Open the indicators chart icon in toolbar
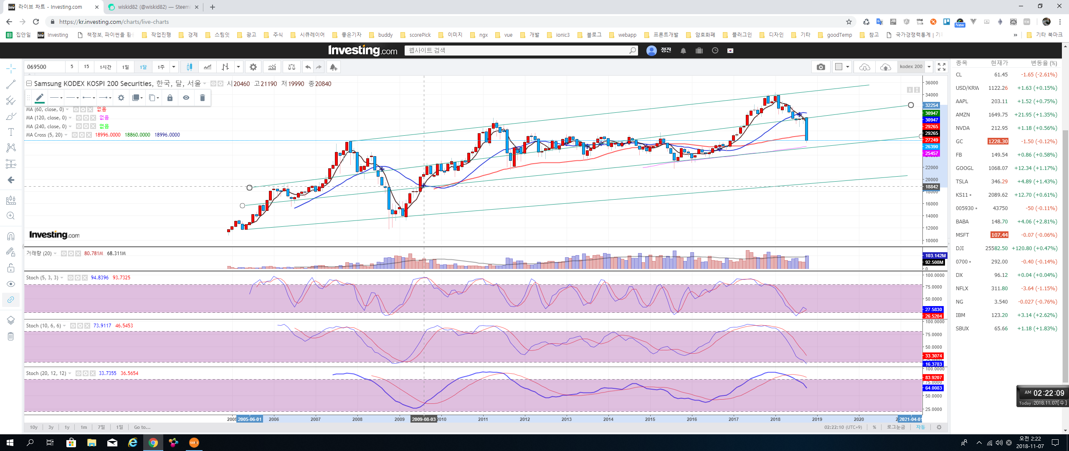Viewport: 1069px width, 451px height. [x=272, y=67]
